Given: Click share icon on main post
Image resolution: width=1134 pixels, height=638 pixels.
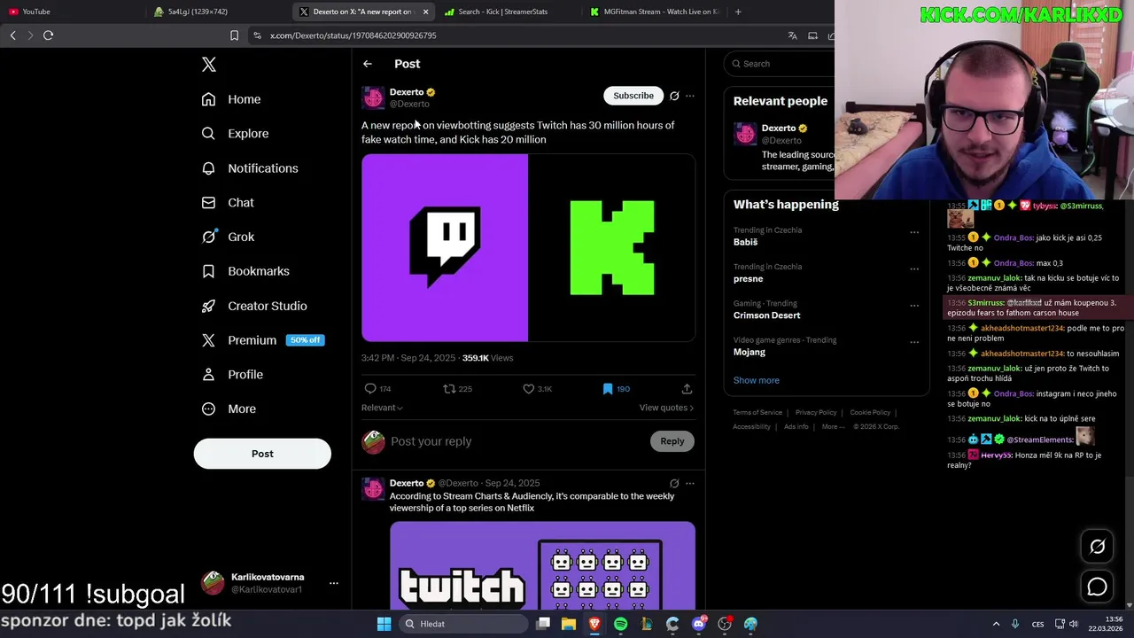Looking at the screenshot, I should click(687, 389).
